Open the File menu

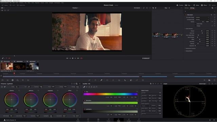click(x=11, y=3)
